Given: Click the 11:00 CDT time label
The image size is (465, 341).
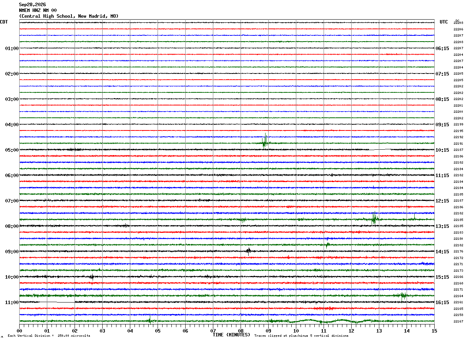Looking at the screenshot, I should coord(12,303).
